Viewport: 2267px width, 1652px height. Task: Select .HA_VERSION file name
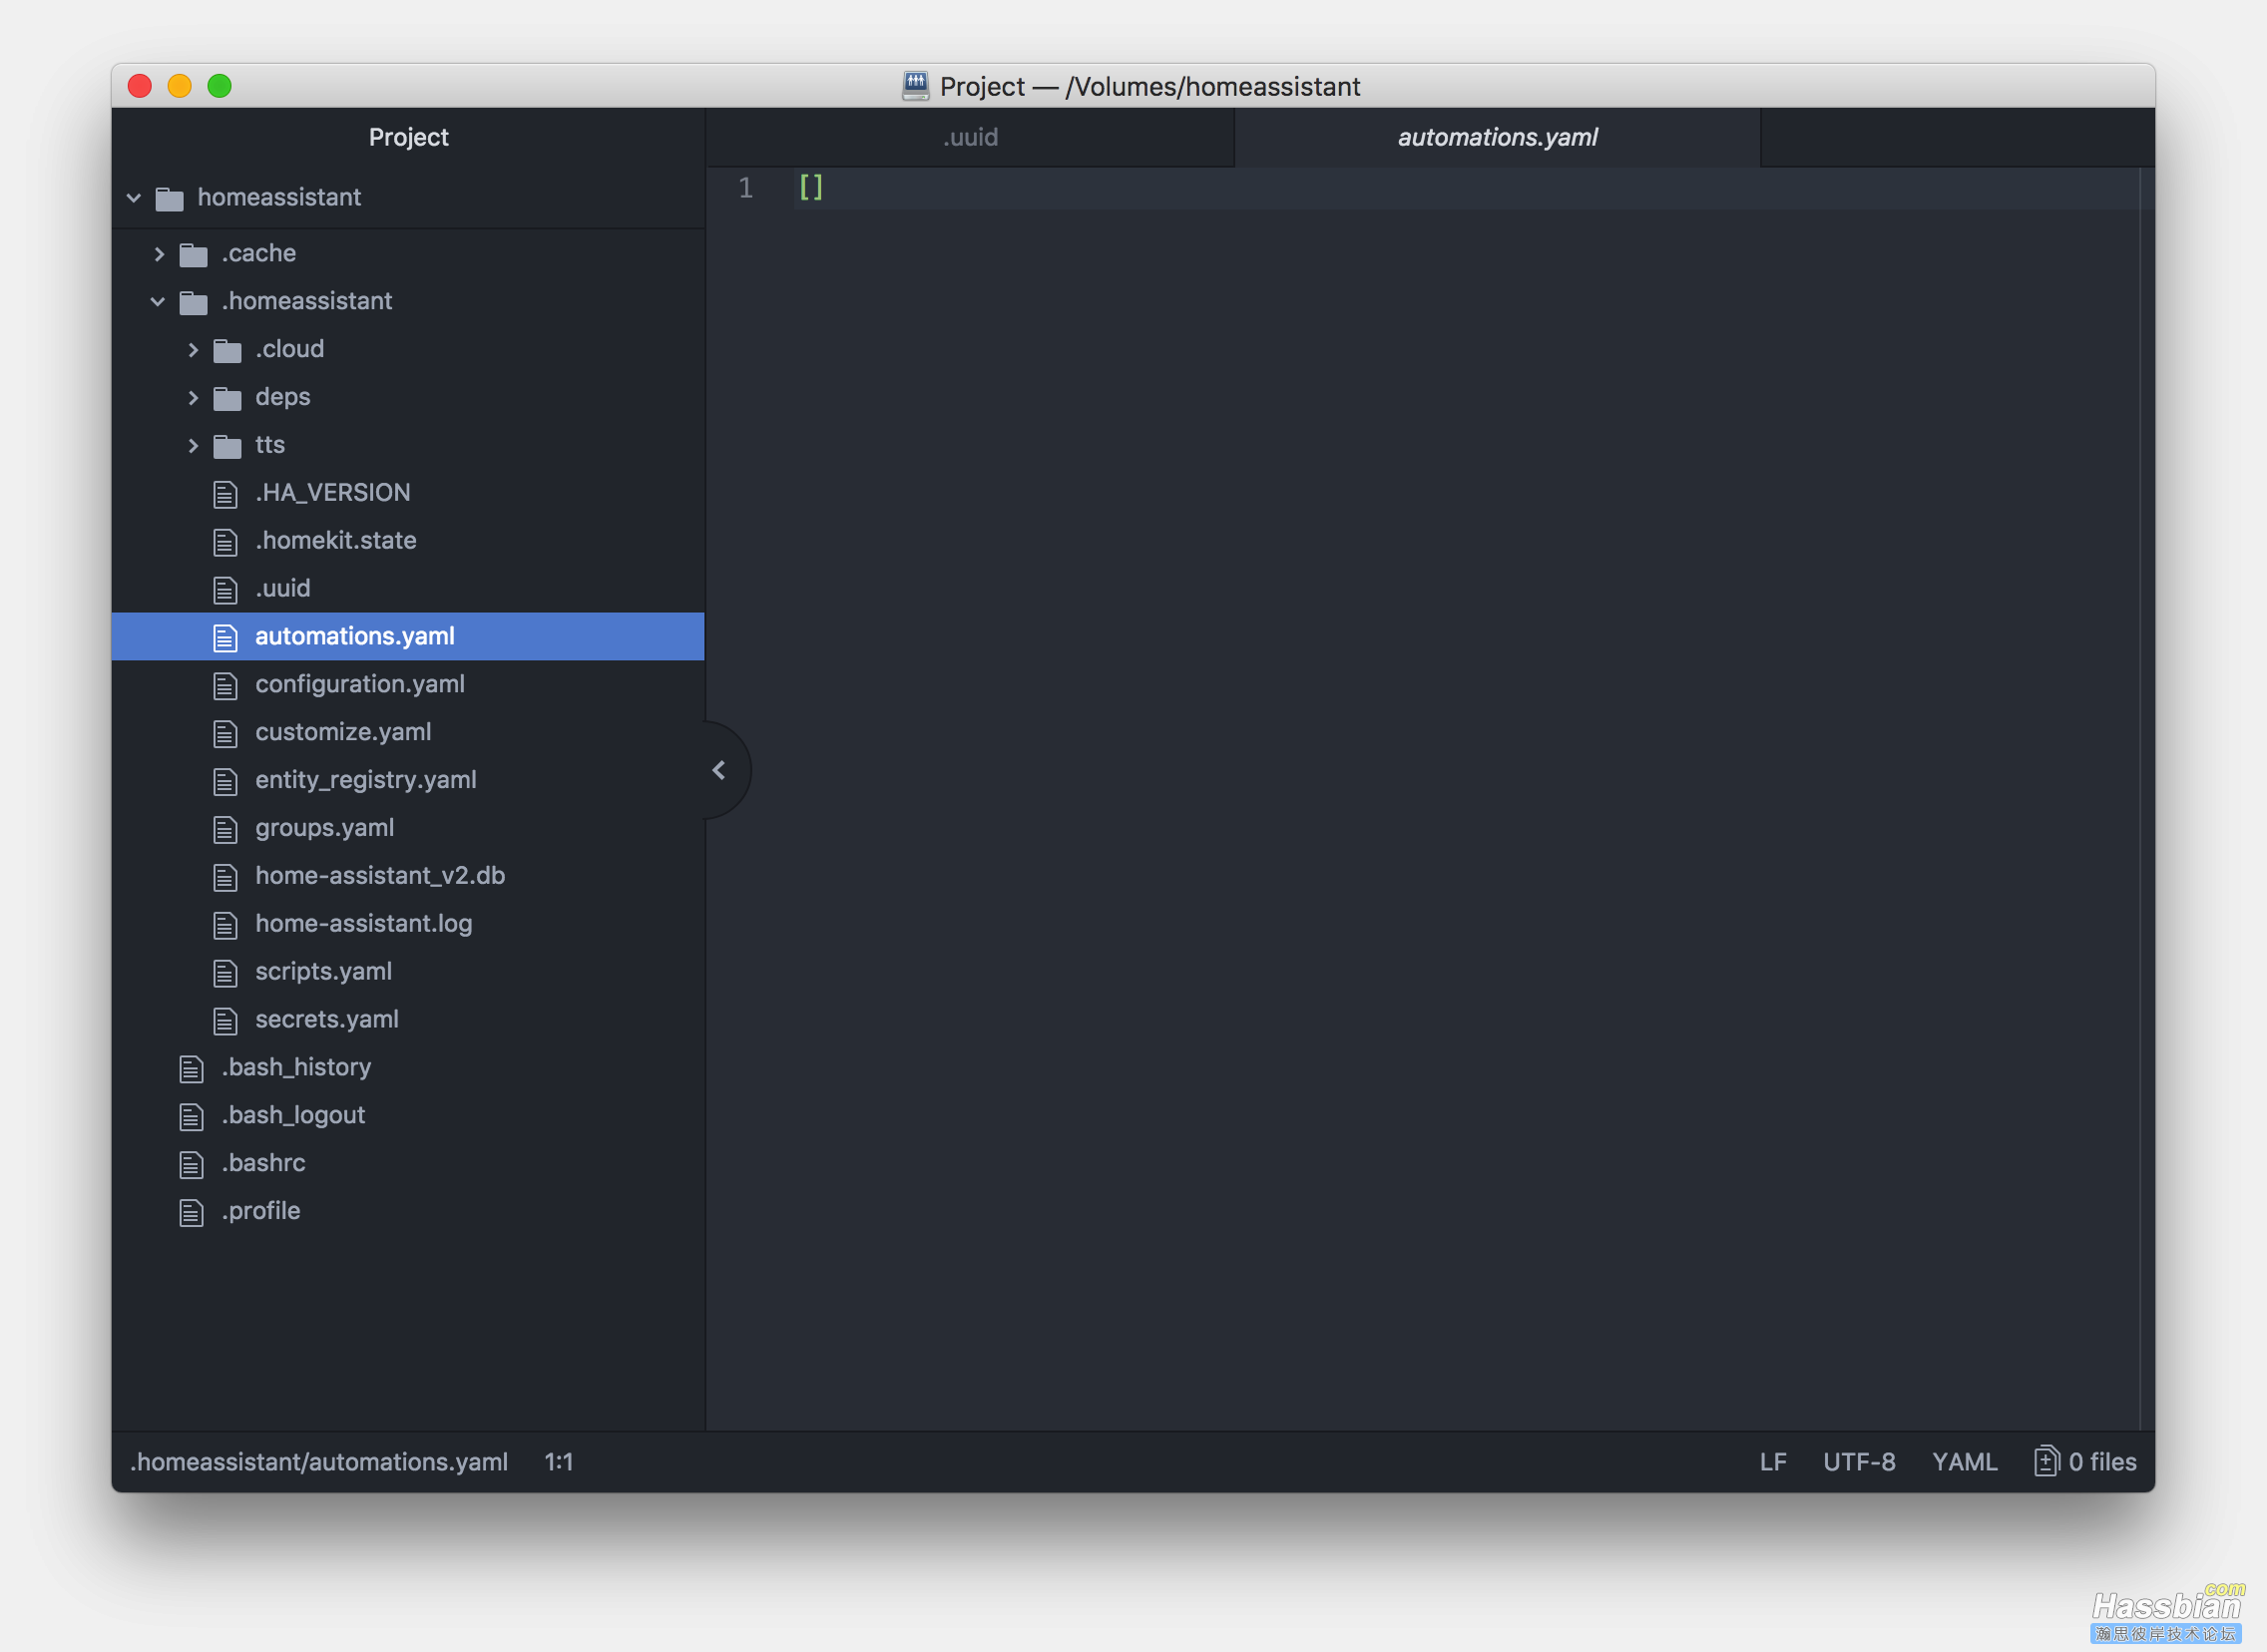click(333, 493)
